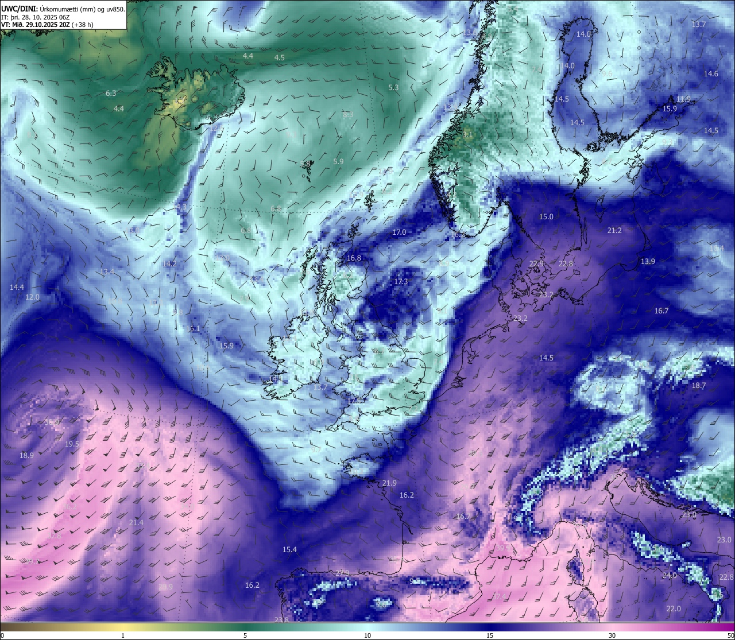Click the map value 22.0
735x640 pixels.
pos(674,608)
